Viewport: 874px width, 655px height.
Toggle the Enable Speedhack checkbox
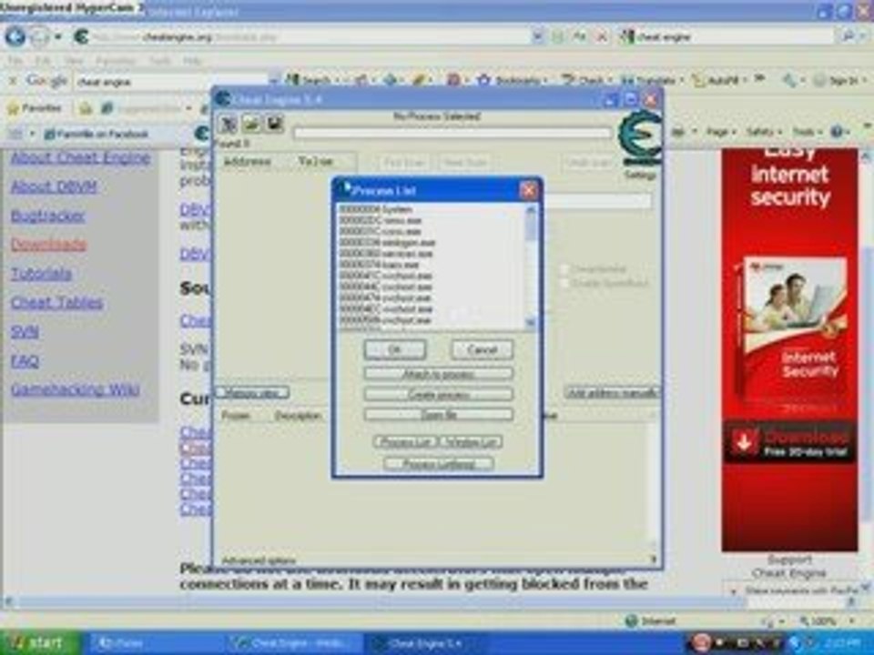point(564,284)
